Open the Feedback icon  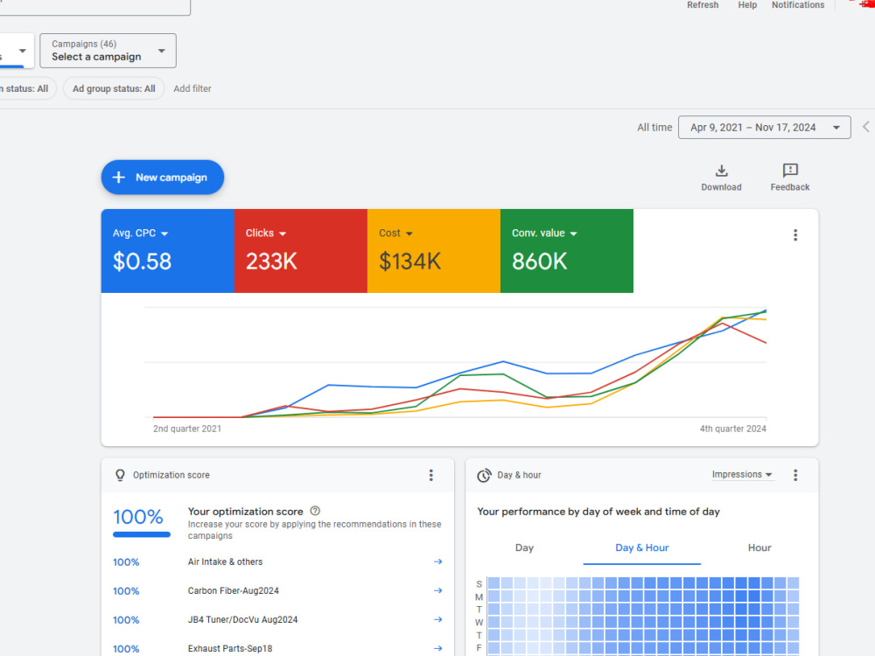tap(790, 171)
